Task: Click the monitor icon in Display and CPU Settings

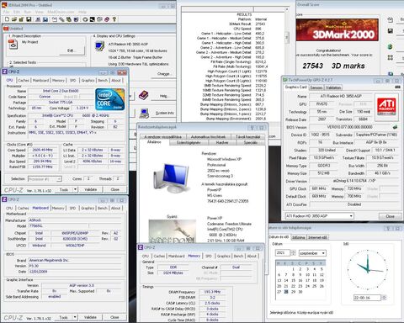Action: click(99, 46)
